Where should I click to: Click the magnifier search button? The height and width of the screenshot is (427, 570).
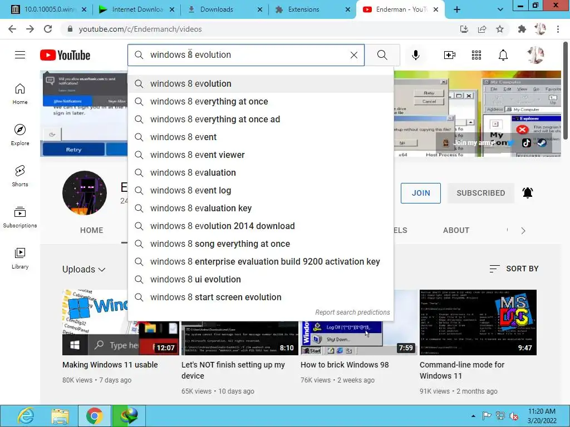point(382,55)
